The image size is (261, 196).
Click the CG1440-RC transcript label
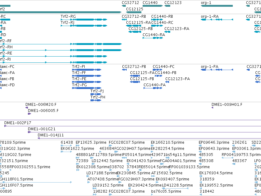tap(162, 23)
